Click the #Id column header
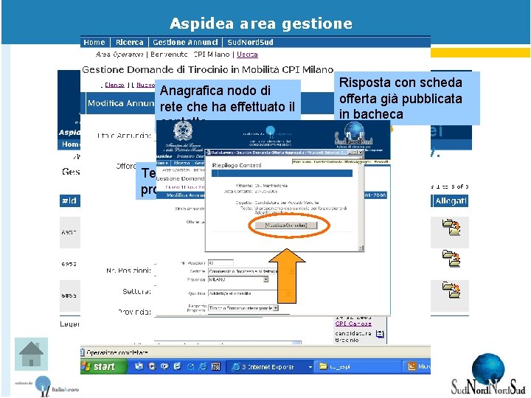Viewport: 531px width, 398px height. (69, 201)
